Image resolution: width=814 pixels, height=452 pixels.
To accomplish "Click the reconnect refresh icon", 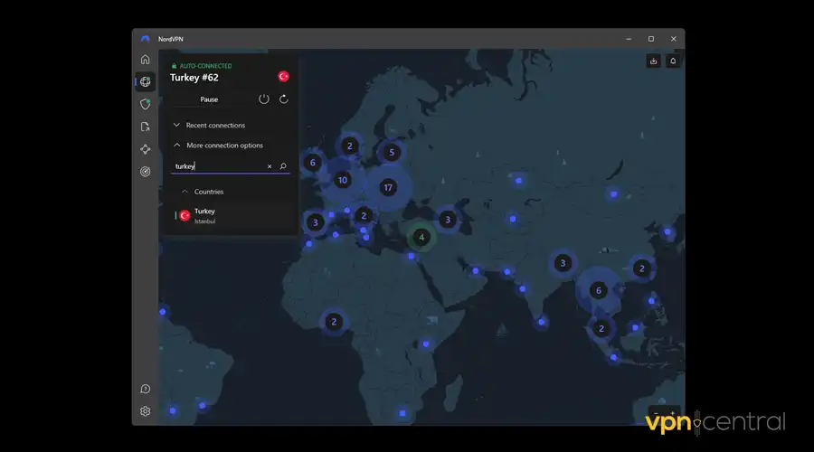I will (x=284, y=99).
